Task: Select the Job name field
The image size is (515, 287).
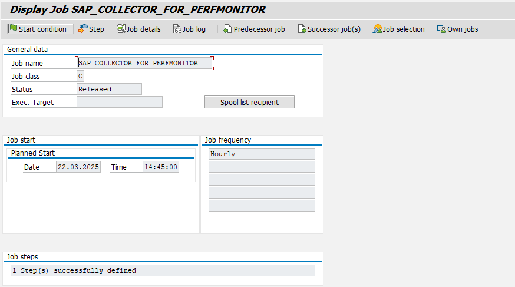Action: [x=144, y=63]
